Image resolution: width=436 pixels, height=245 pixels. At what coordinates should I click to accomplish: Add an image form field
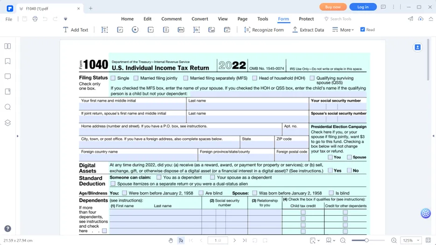[197, 30]
